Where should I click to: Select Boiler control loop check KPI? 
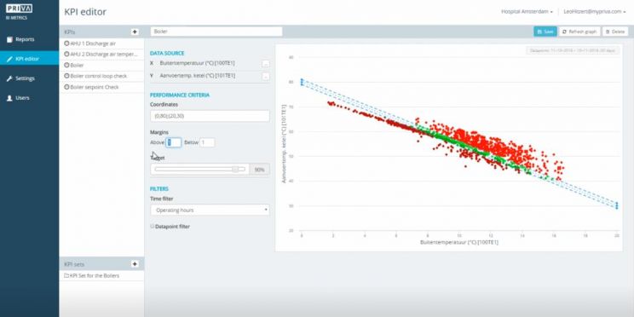coord(101,76)
